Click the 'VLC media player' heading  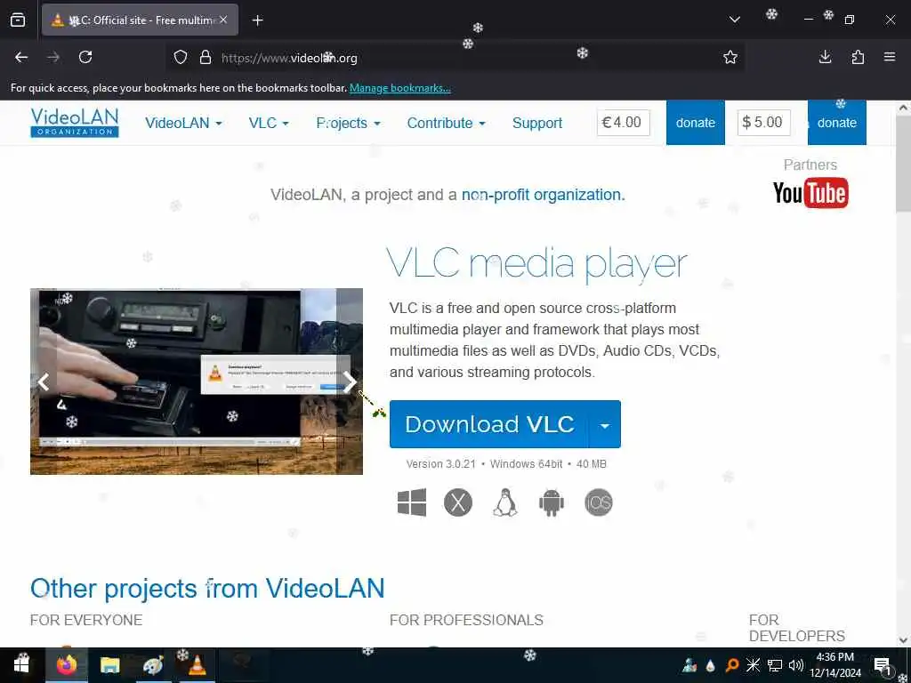click(x=536, y=265)
